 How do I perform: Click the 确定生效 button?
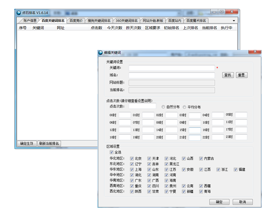(x=27, y=144)
